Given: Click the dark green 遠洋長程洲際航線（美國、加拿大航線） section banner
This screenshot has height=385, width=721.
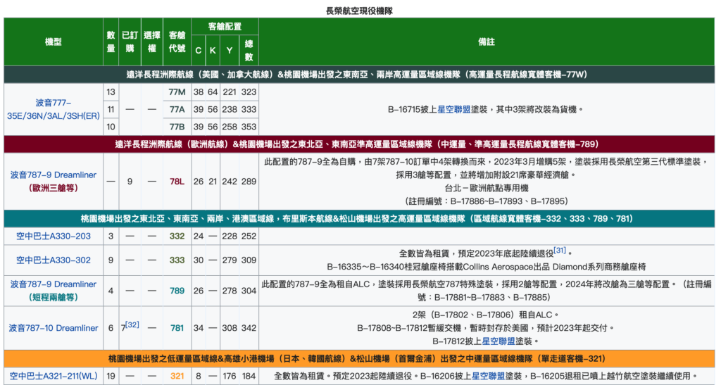Looking at the screenshot, I should tap(359, 75).
